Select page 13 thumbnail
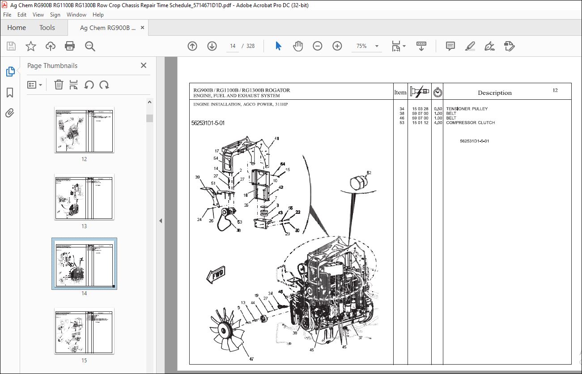Viewport: 582px width, 374px height. click(84, 197)
